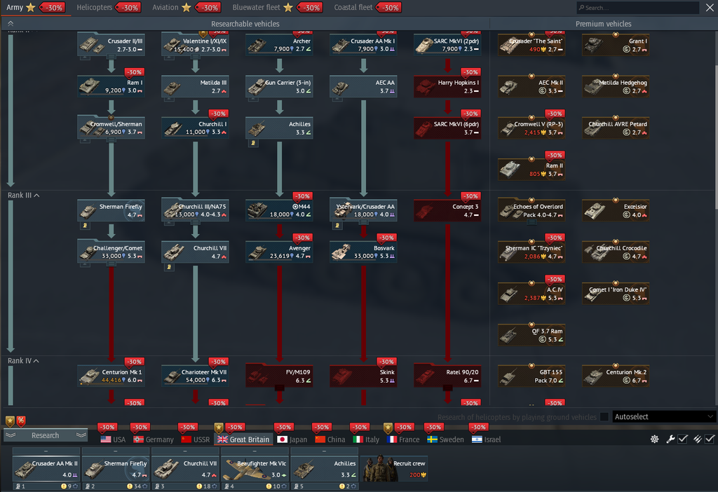Select the Bosvark vehicle
Viewport: 718px width, 492px height.
[364, 252]
